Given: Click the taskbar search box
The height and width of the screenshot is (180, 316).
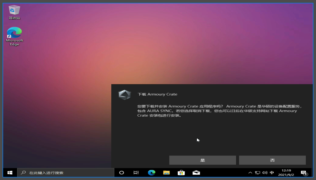Looking at the screenshot, I should [66, 173].
